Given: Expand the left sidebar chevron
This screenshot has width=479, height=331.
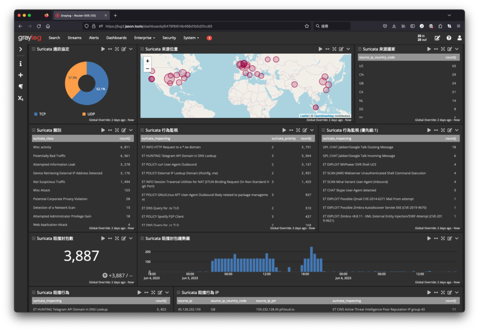Looking at the screenshot, I should pyautogui.click(x=21, y=49).
